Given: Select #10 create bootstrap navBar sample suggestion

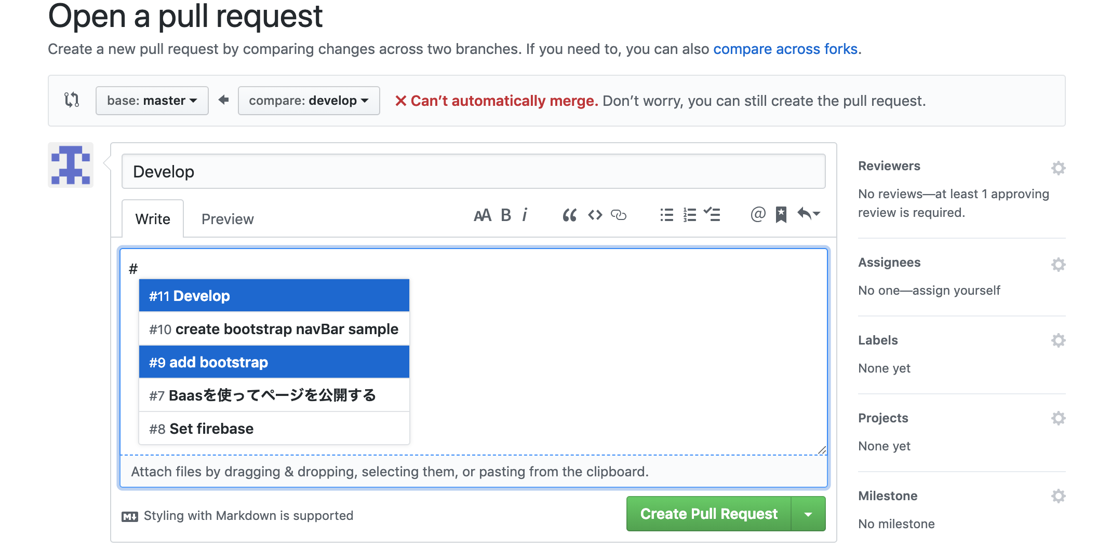Looking at the screenshot, I should [274, 329].
